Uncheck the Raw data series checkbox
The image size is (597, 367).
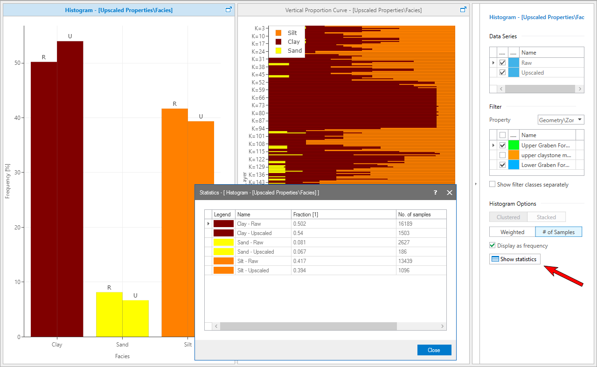pyautogui.click(x=502, y=62)
